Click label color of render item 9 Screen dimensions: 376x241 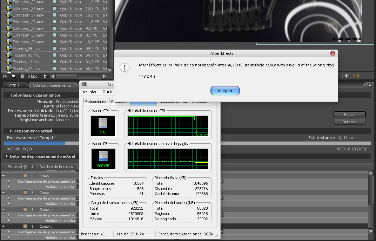[x=25, y=226]
